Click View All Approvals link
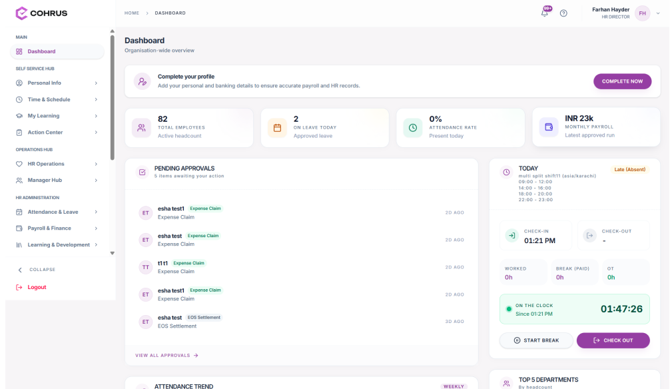This screenshot has height=389, width=672. [x=167, y=356]
